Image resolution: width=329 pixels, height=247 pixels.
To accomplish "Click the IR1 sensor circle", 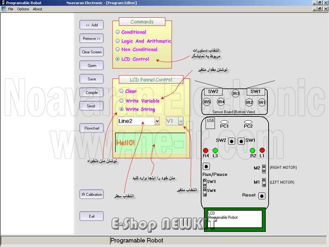I will (x=262, y=102).
